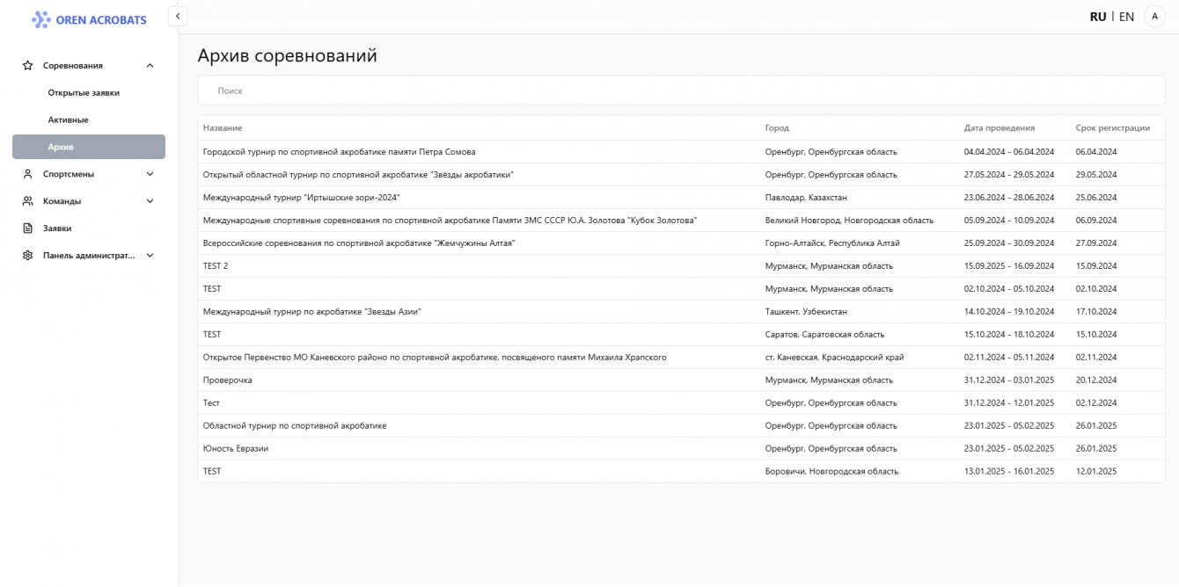The image size is (1179, 587).
Task: Click the Дата проведения column header
Action: click(1000, 128)
